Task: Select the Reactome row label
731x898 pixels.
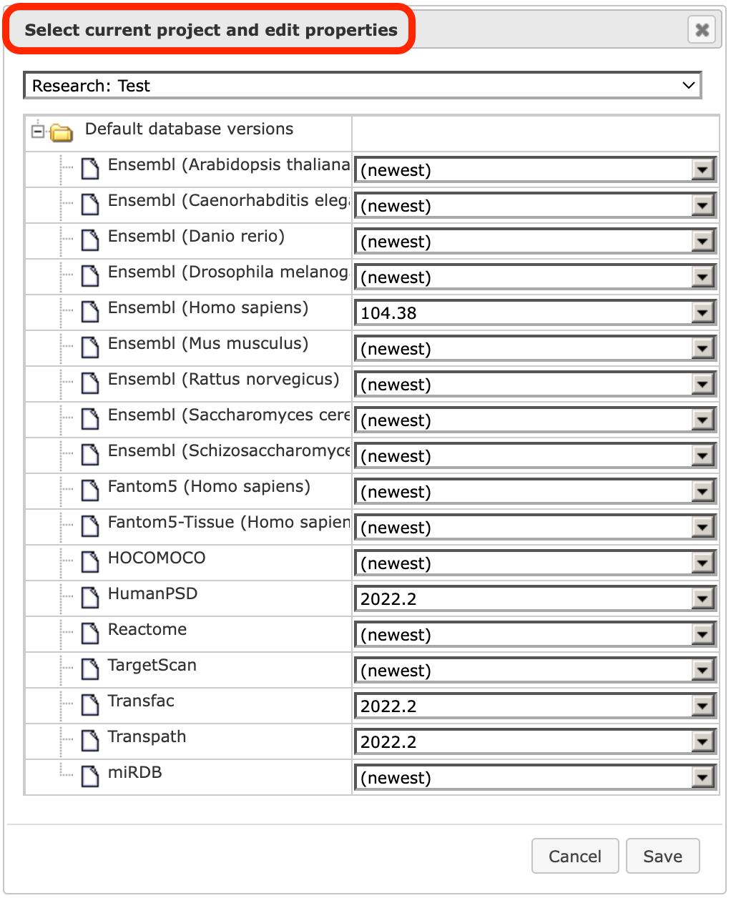Action: pos(147,629)
